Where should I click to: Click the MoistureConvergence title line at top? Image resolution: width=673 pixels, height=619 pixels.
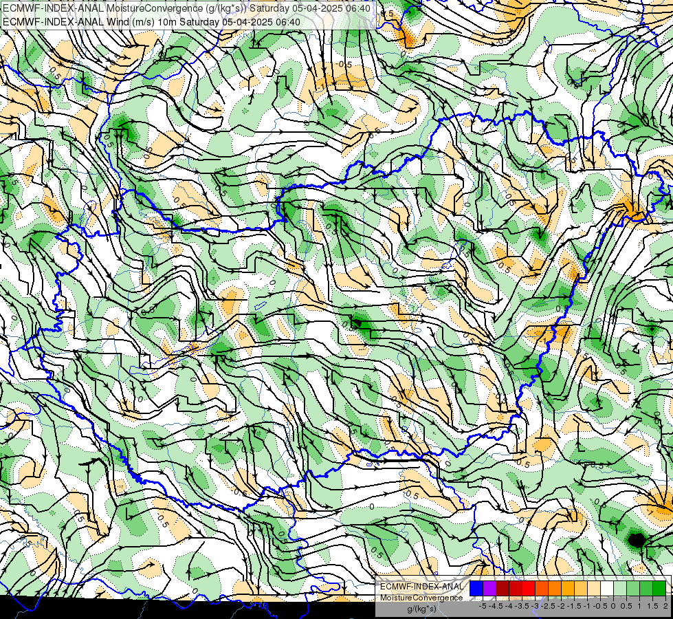(x=187, y=8)
